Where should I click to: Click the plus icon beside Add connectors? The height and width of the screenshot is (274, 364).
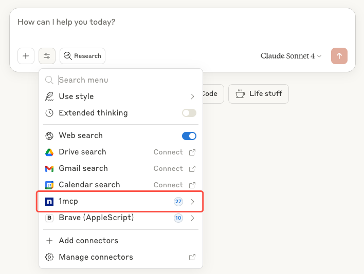point(49,241)
